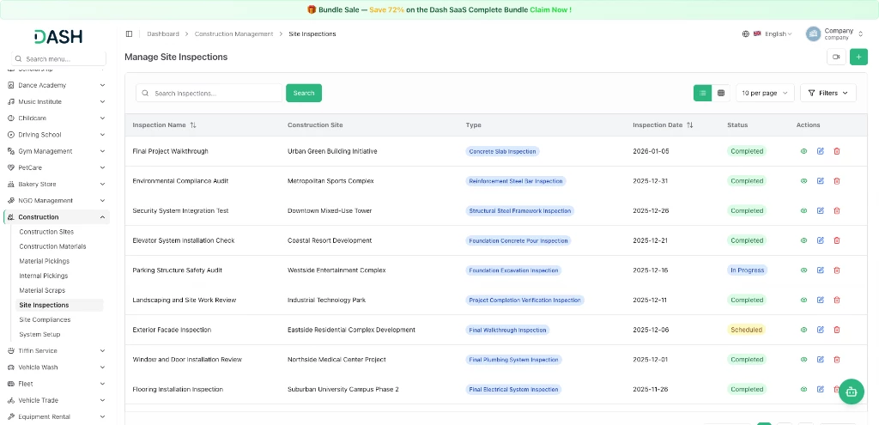Click Claim Now in the banner
This screenshot has width=879, height=425.
click(x=550, y=10)
